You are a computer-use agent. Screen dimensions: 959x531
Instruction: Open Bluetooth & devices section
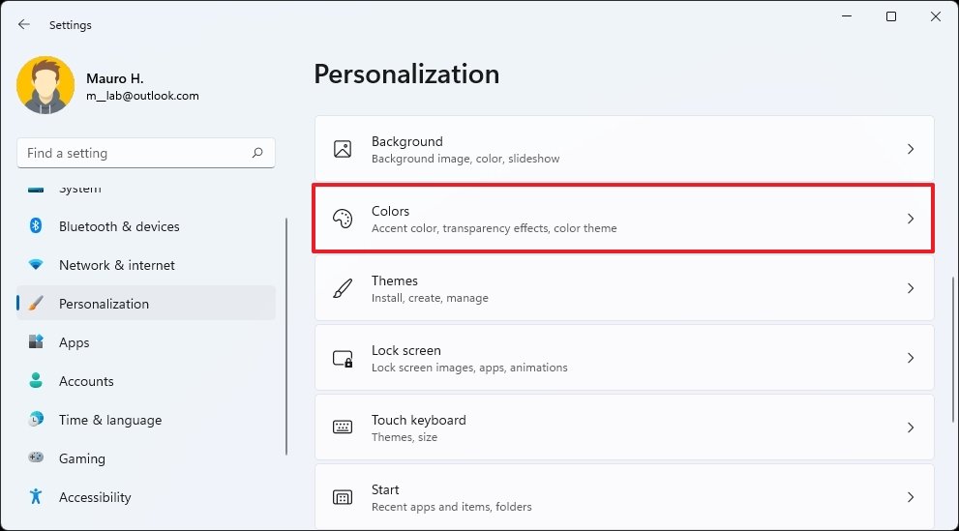(x=145, y=226)
